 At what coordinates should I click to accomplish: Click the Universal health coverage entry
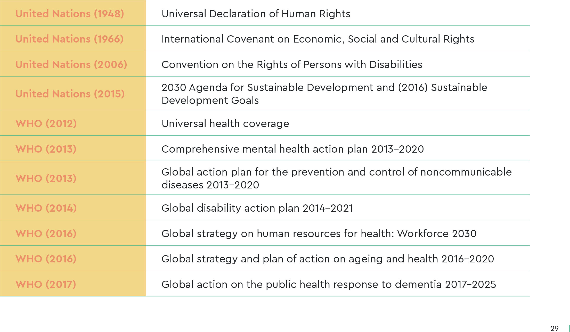(225, 123)
